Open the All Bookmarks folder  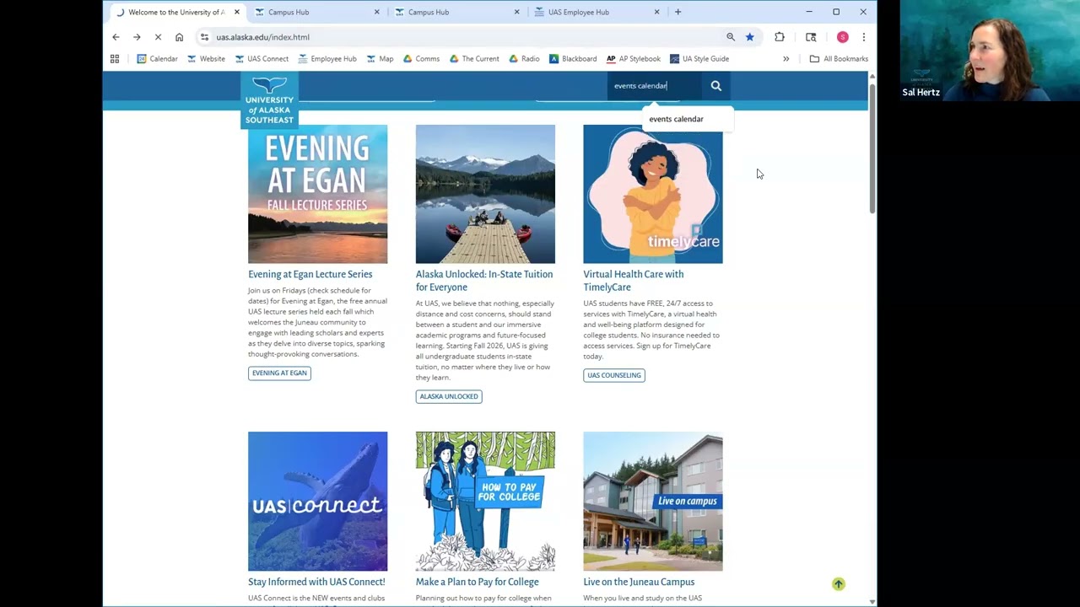tap(839, 59)
